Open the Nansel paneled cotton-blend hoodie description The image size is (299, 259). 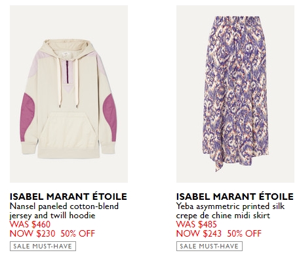[x=64, y=211]
